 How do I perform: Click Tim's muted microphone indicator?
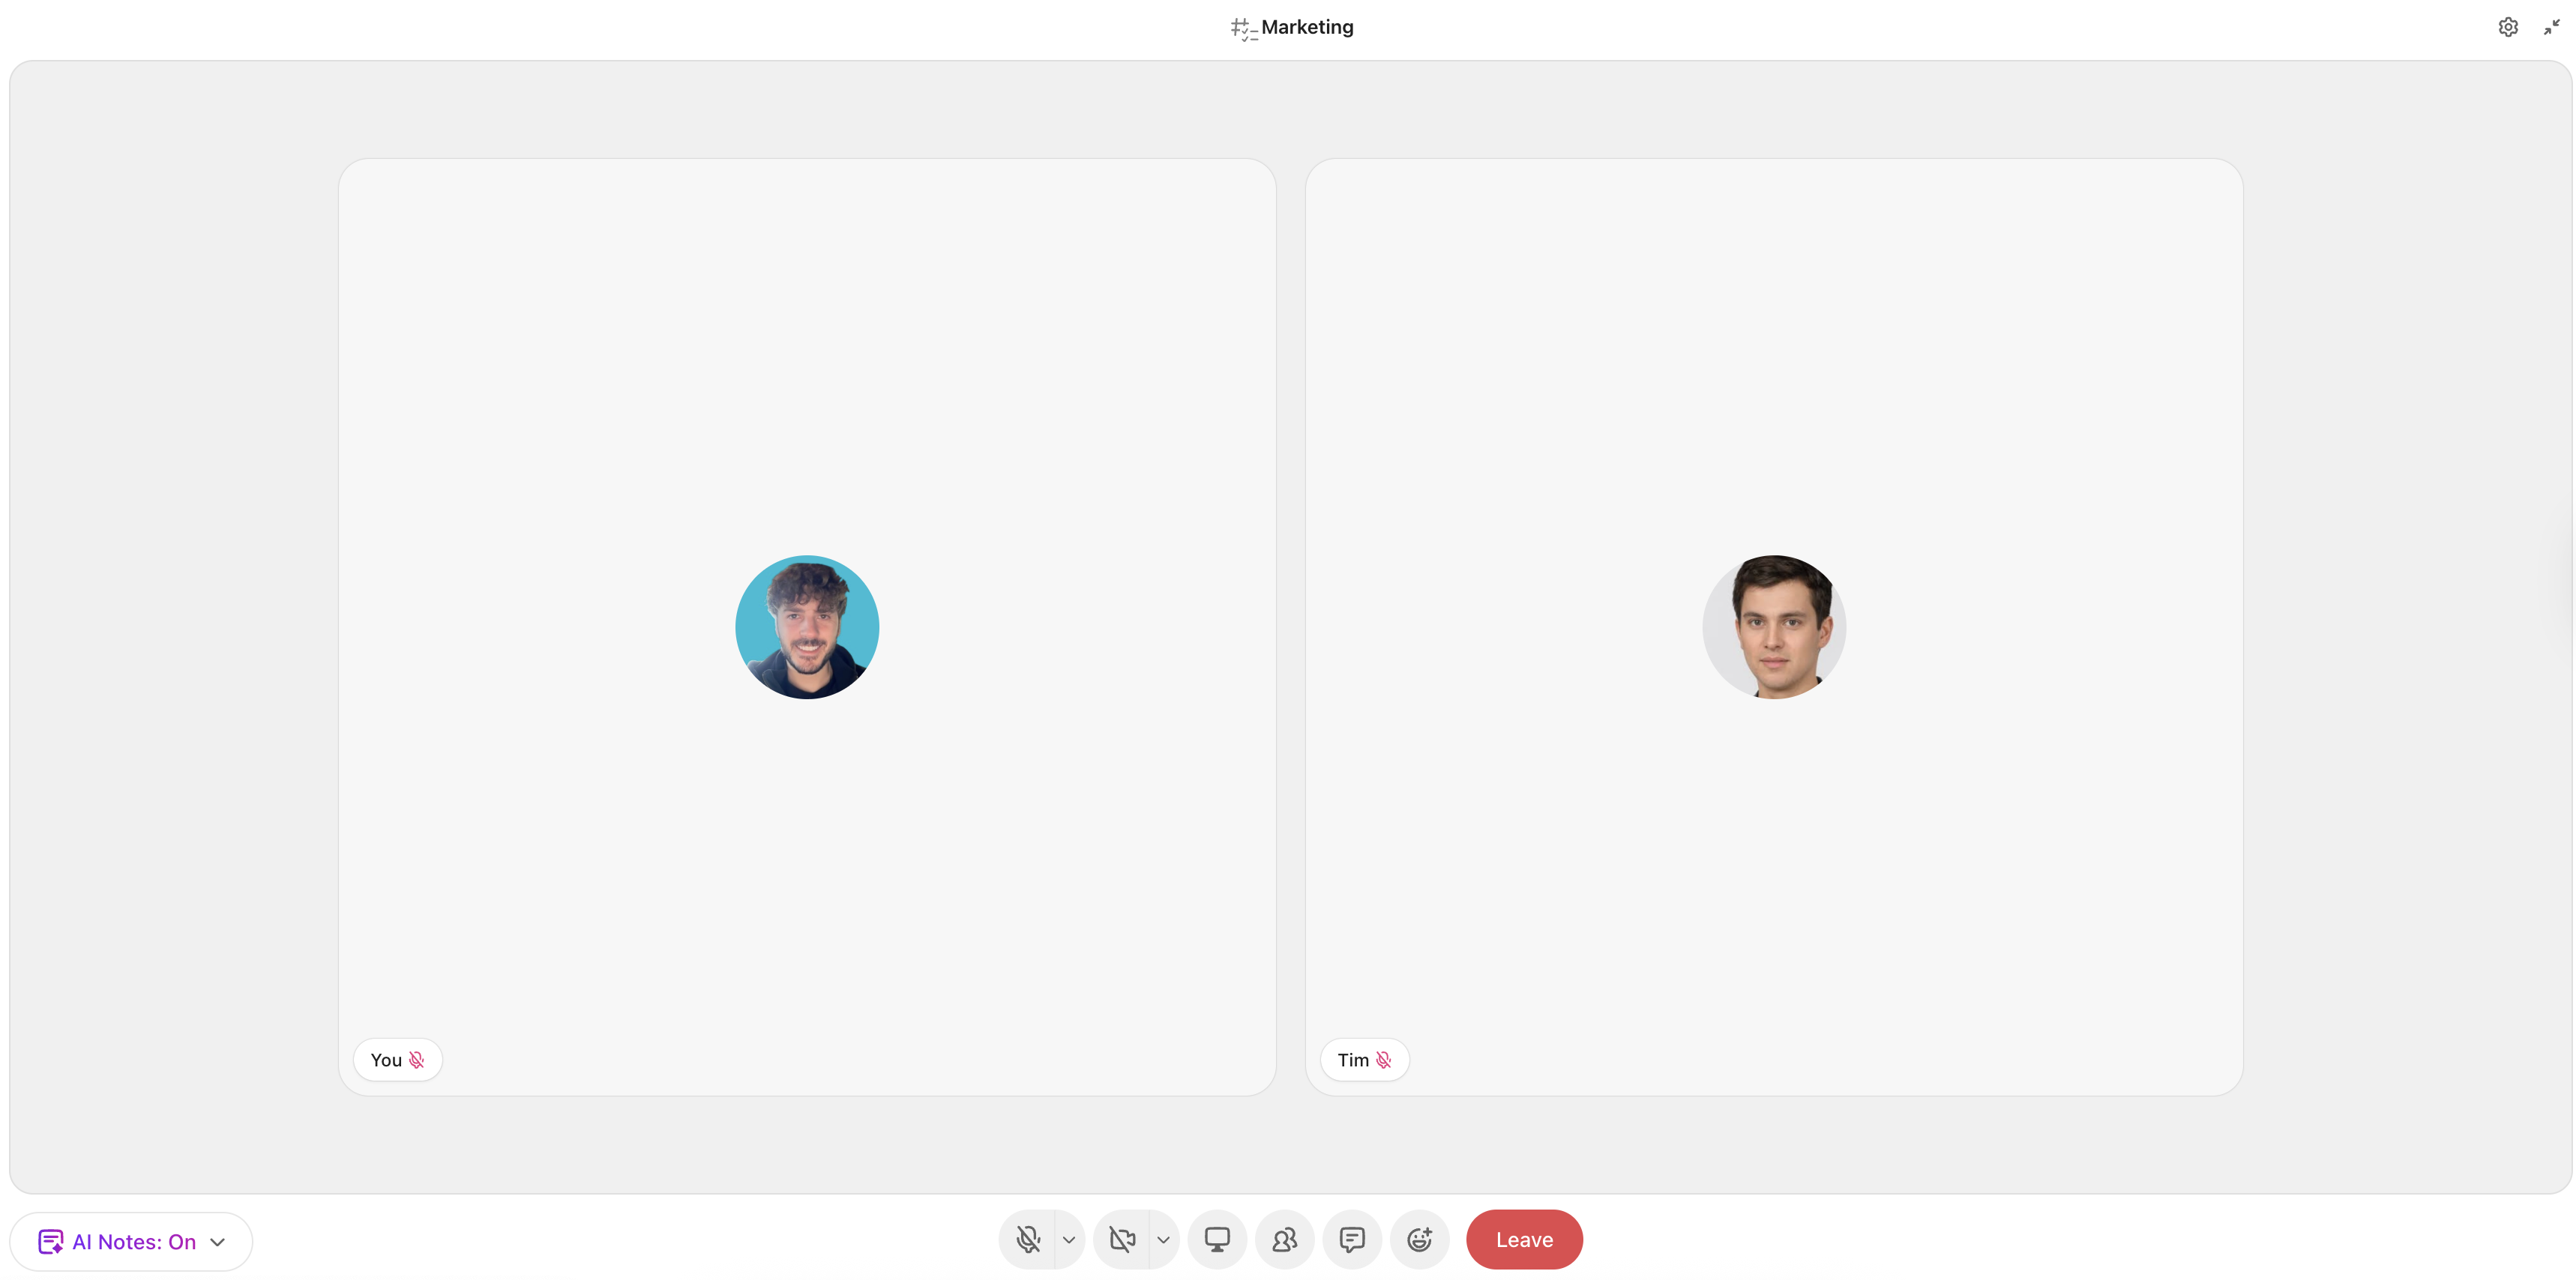click(1384, 1059)
